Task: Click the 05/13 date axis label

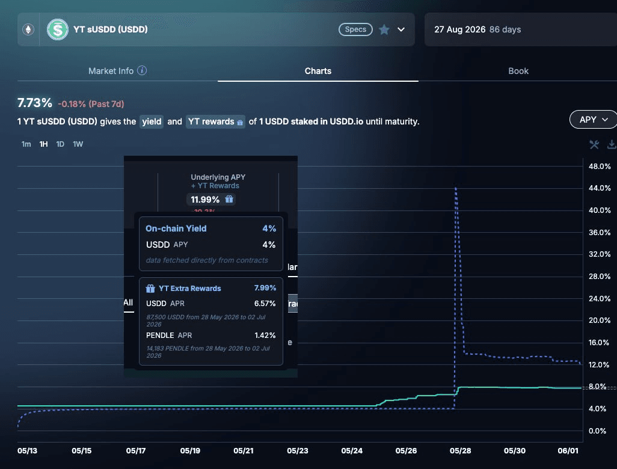Action: click(x=27, y=451)
